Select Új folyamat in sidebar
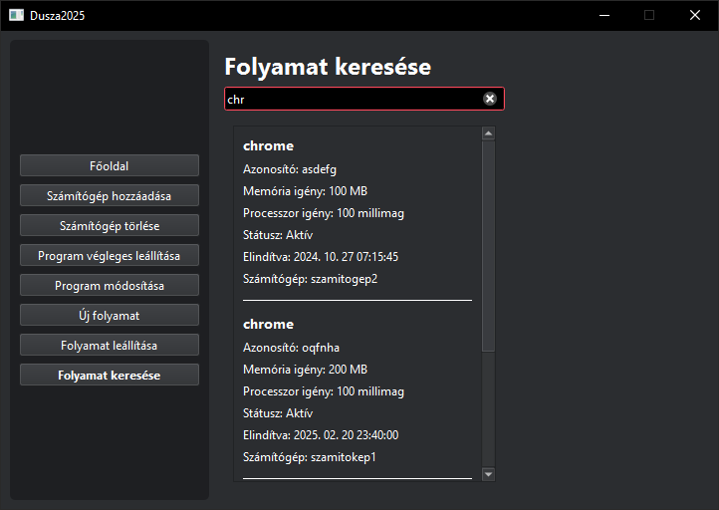This screenshot has height=510, width=719. [110, 315]
